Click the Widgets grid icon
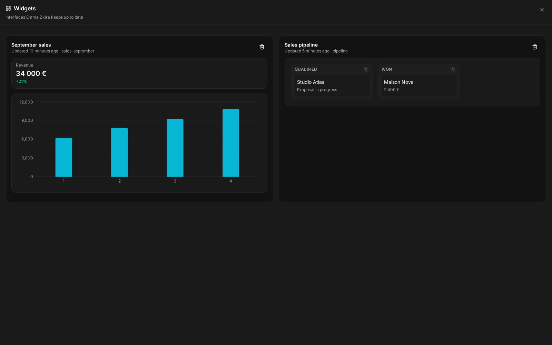The width and height of the screenshot is (552, 345). point(8,8)
